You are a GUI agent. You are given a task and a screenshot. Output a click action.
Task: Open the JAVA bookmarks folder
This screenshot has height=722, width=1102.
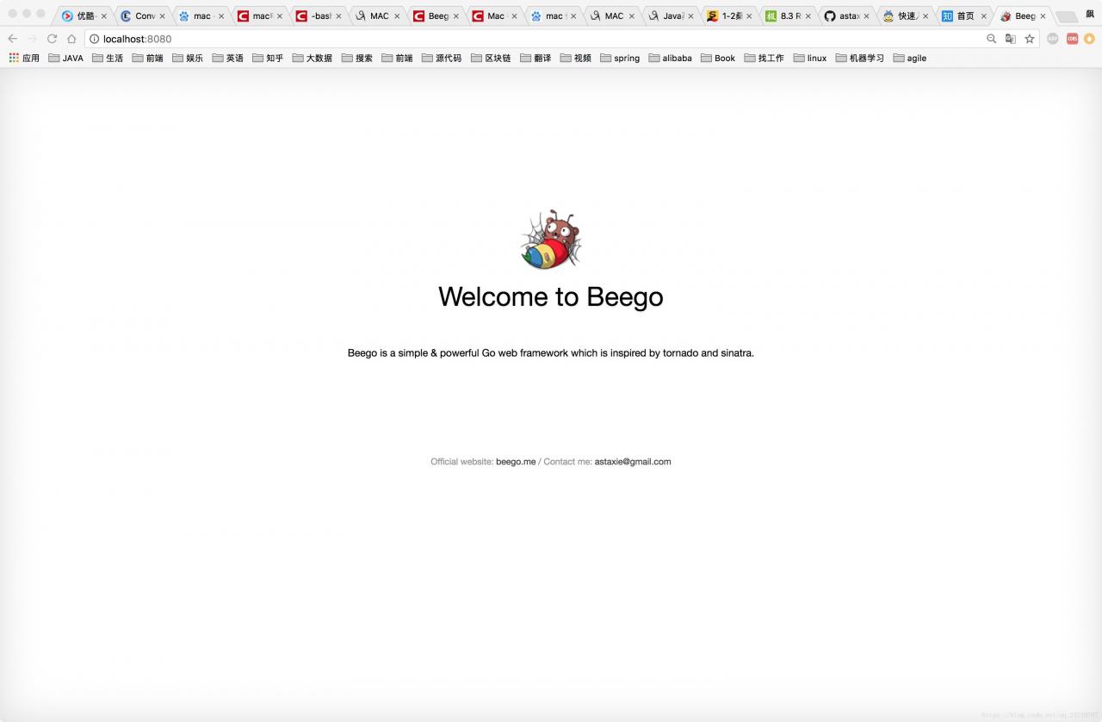(x=66, y=58)
